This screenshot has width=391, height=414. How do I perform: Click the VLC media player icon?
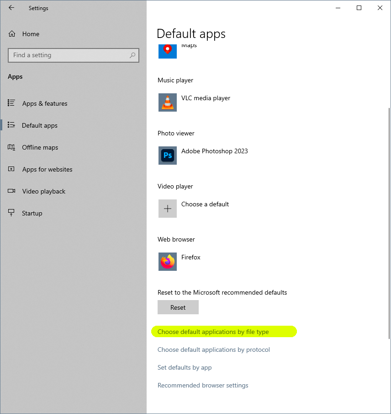(x=167, y=102)
